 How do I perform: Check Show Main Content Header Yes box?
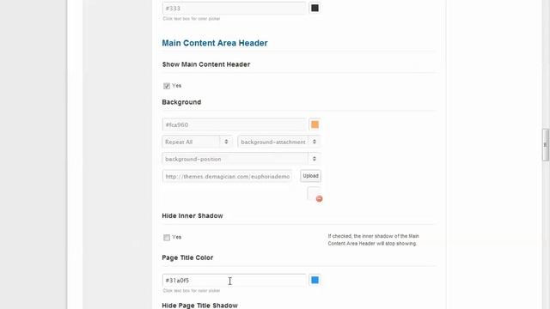(x=167, y=86)
